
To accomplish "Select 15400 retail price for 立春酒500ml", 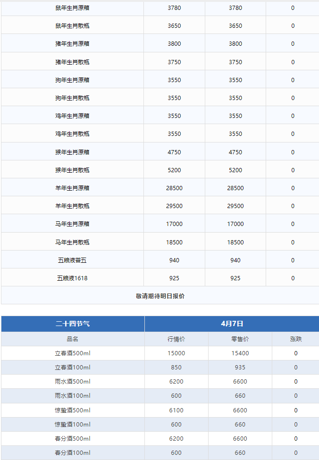I will [x=240, y=353].
